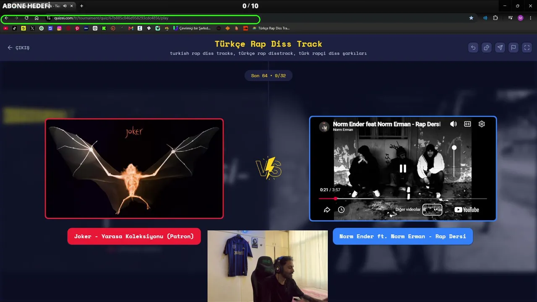Toggle closed captions on the video
The height and width of the screenshot is (302, 537).
[x=467, y=124]
